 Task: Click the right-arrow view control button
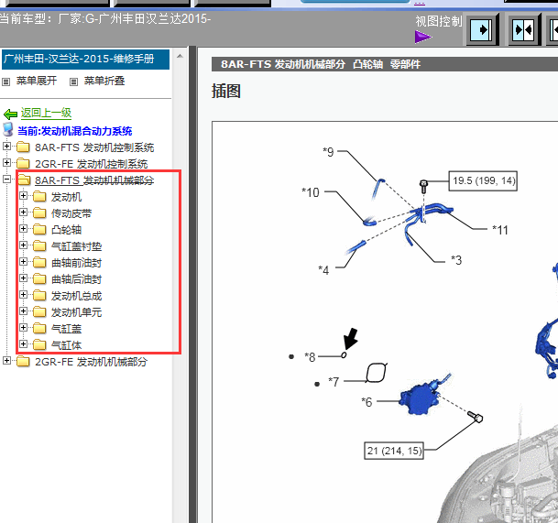point(482,30)
